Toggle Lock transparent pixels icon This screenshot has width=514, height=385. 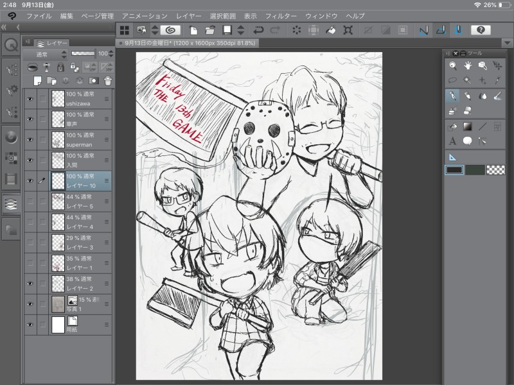pyautogui.click(x=75, y=67)
